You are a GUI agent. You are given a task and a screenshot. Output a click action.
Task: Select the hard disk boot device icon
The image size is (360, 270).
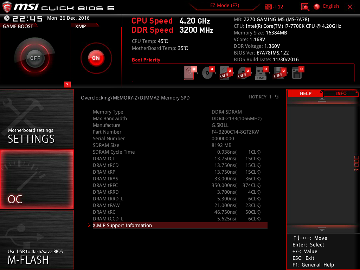coord(189,73)
